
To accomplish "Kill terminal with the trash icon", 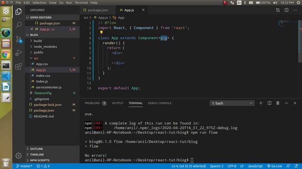I will click(x=278, y=103).
